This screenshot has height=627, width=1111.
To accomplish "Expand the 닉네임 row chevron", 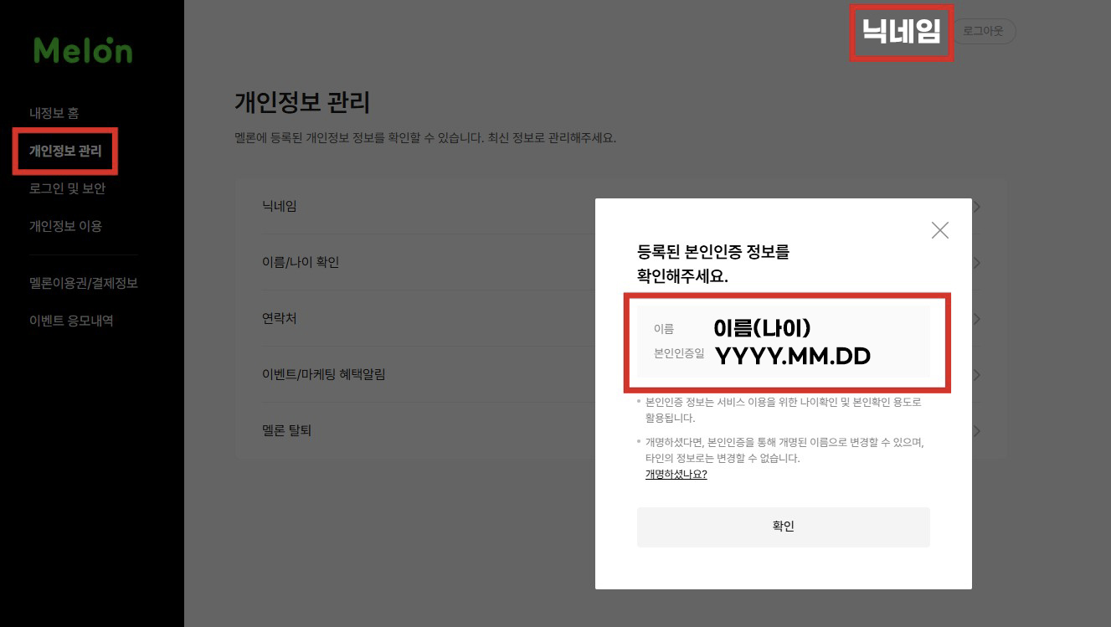I will click(x=976, y=207).
